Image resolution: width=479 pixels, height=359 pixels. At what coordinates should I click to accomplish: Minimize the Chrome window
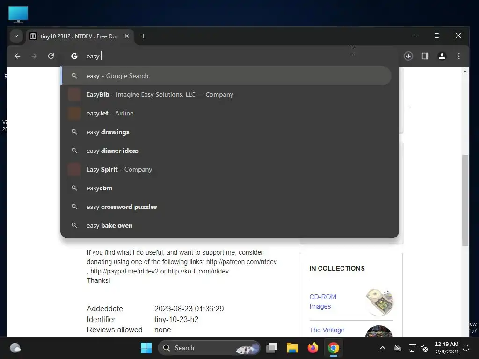[415, 36]
